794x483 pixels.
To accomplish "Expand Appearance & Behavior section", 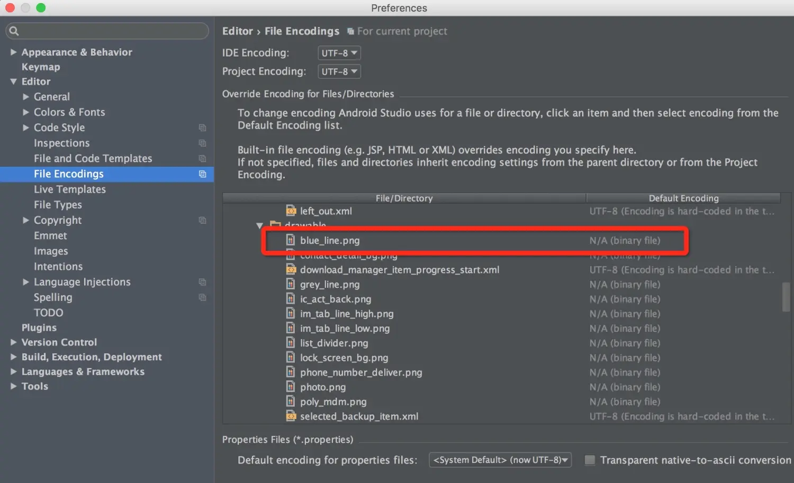I will 14,52.
